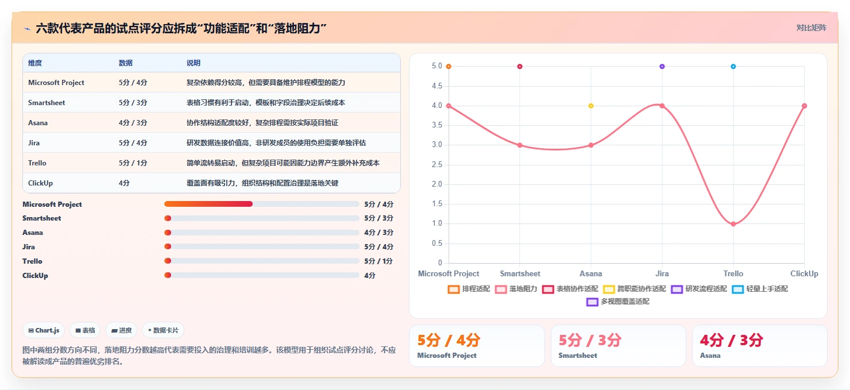Click the 5分 / 1分 cell in the Trello row
This screenshot has height=390, width=850.
[133, 163]
